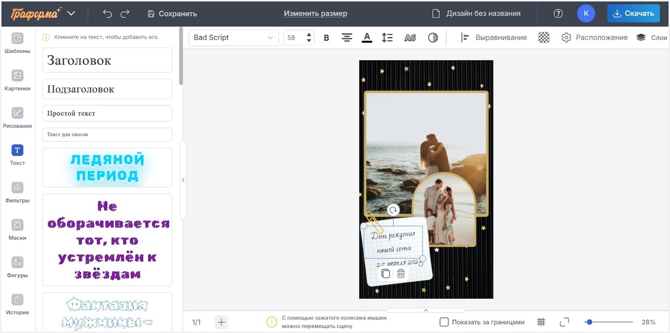670x333 pixels.
Task: Select the Фантазия мужчины text style
Action: point(107,312)
